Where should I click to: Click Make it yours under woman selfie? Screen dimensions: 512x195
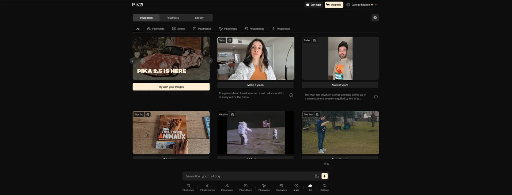(255, 85)
